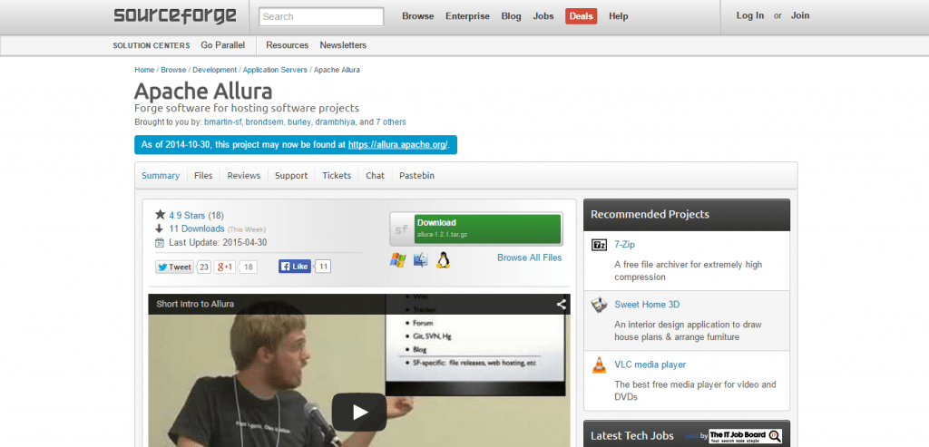Viewport: 929px width, 447px height.
Task: Click the Google +1 button
Action: (225, 267)
